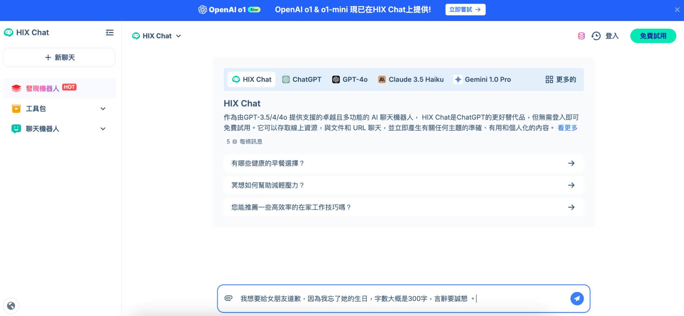Click the green 聊天機器人 smiley icon
The height and width of the screenshot is (316, 684).
[16, 128]
